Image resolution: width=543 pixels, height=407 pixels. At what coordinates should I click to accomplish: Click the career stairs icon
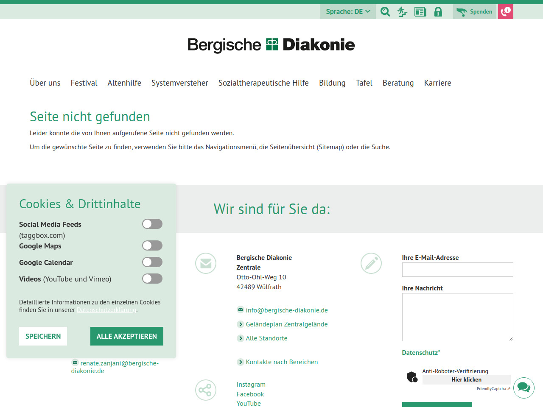pyautogui.click(x=402, y=12)
